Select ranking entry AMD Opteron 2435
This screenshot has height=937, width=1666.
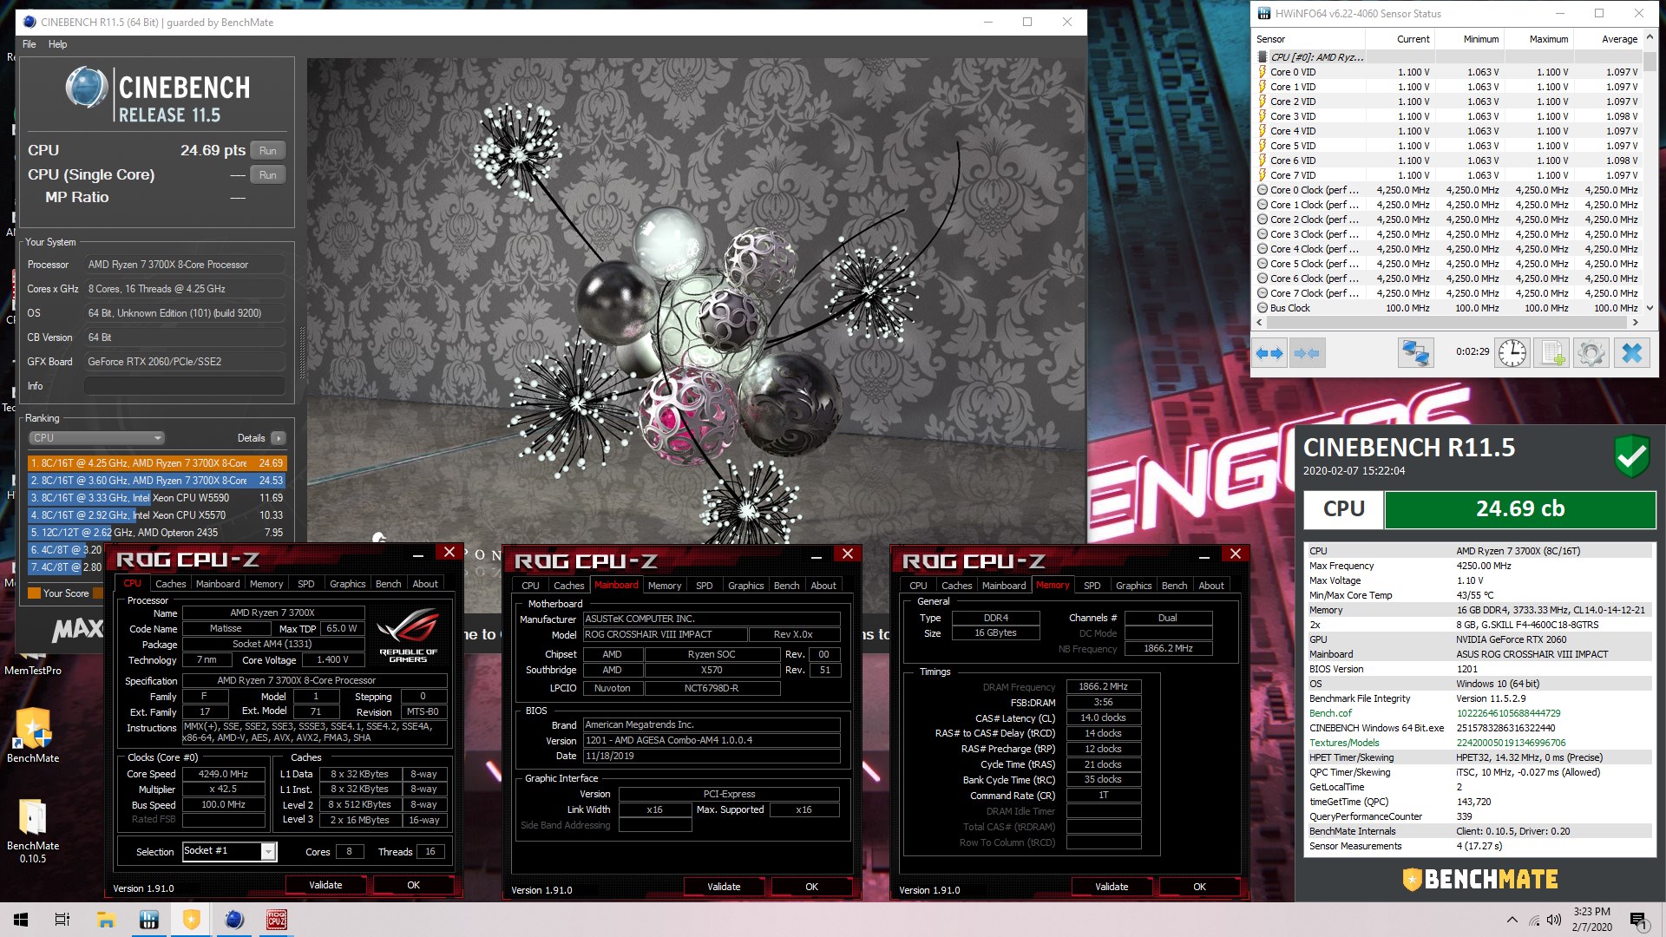tap(156, 533)
